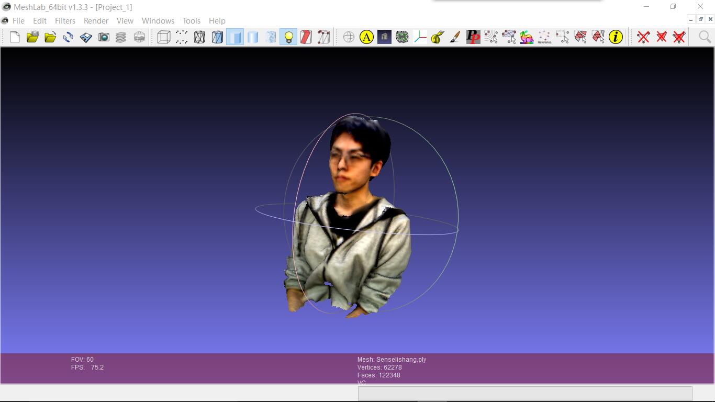This screenshot has height=402, width=715.
Task: Click the MeshLab title bar app icon
Action: [x=6, y=7]
